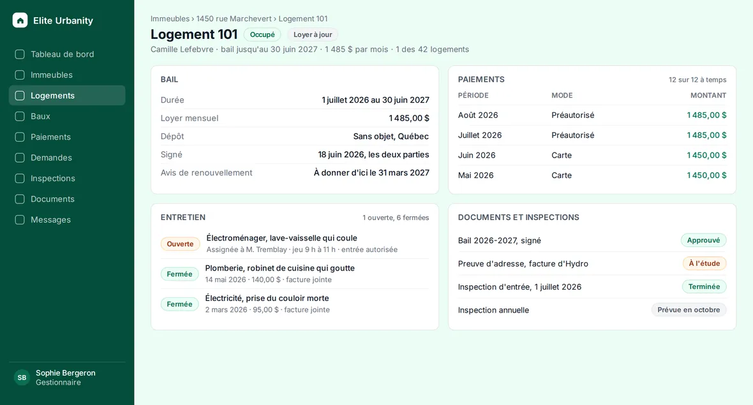
Task: Click the Terminée inspection badge
Action: click(704, 286)
